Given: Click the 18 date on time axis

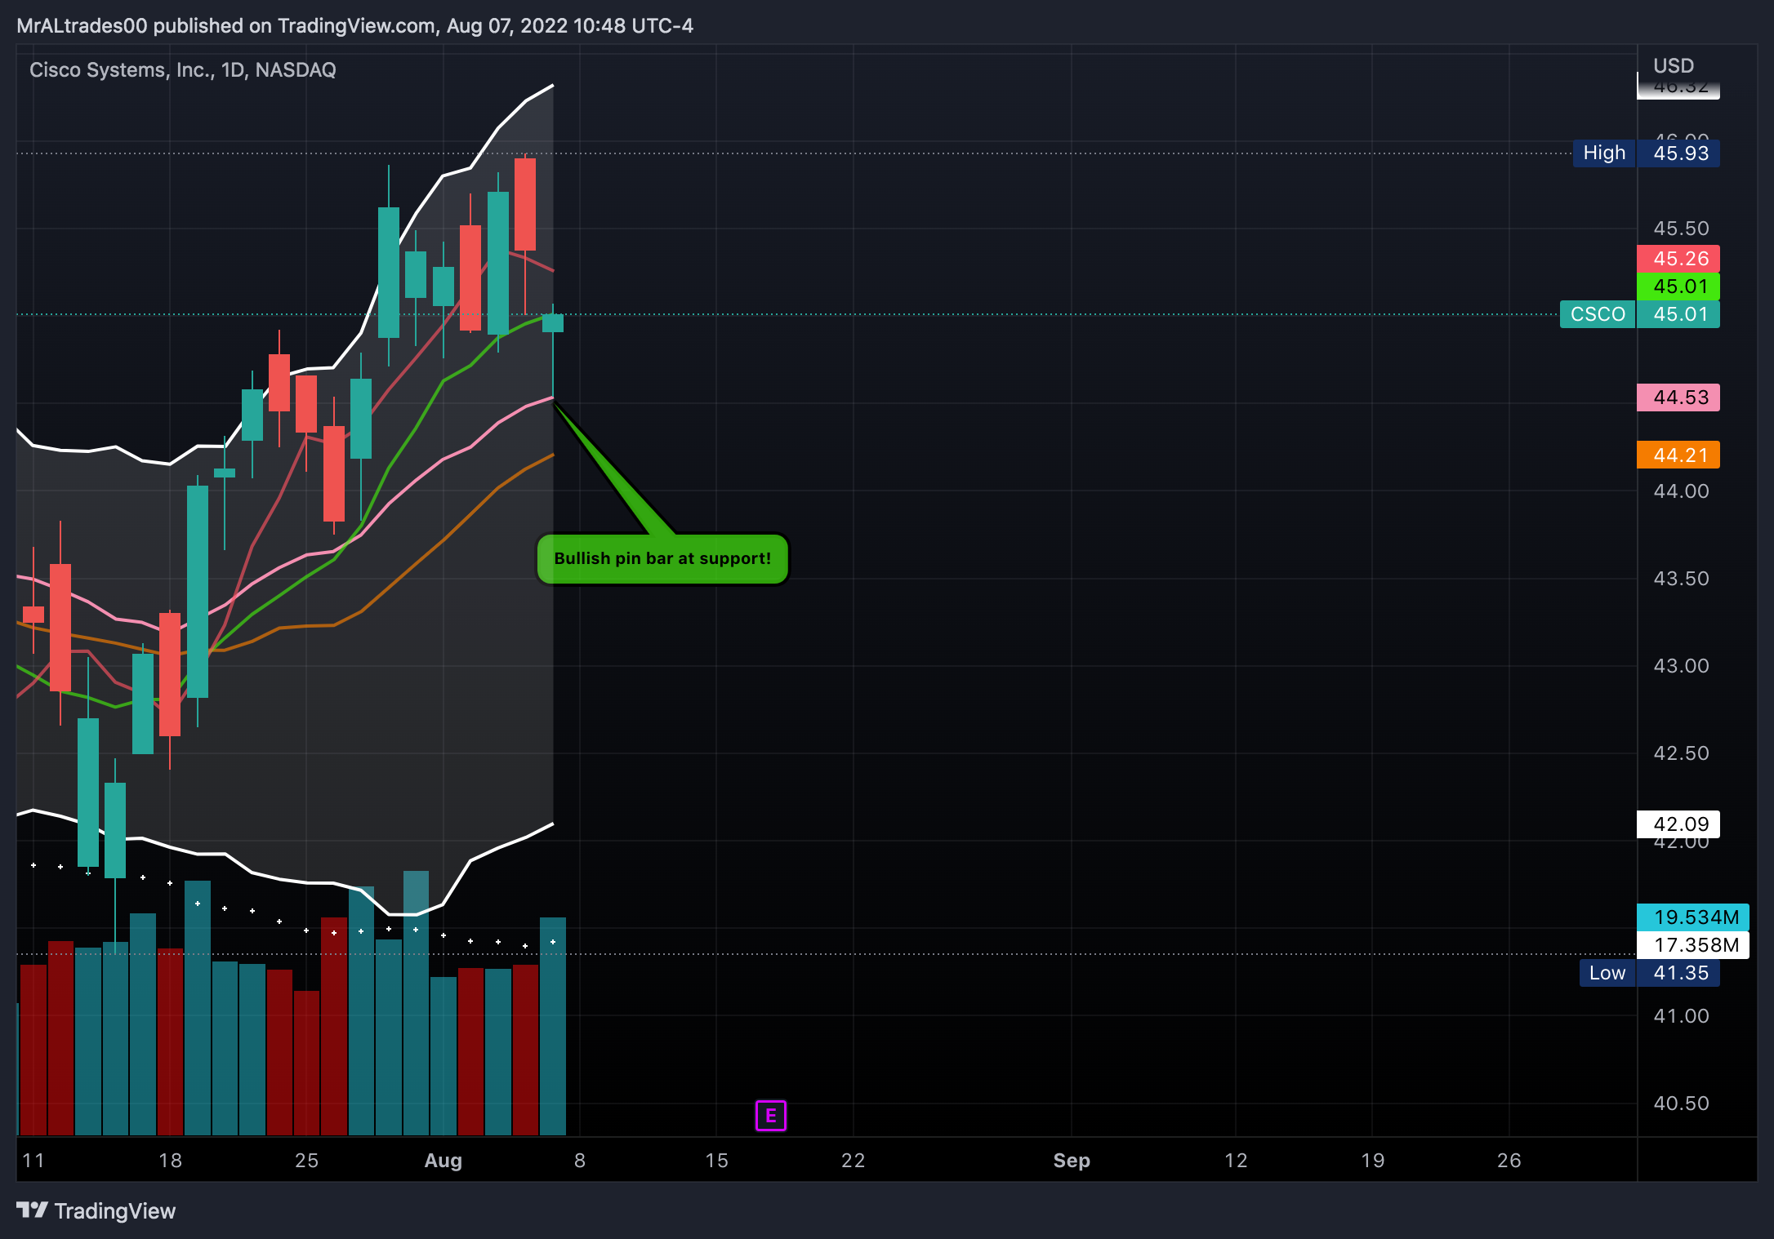Looking at the screenshot, I should point(170,1161).
